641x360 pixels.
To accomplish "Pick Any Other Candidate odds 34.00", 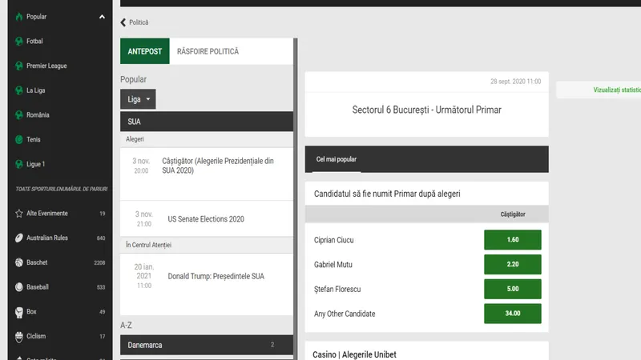I will [512, 314].
